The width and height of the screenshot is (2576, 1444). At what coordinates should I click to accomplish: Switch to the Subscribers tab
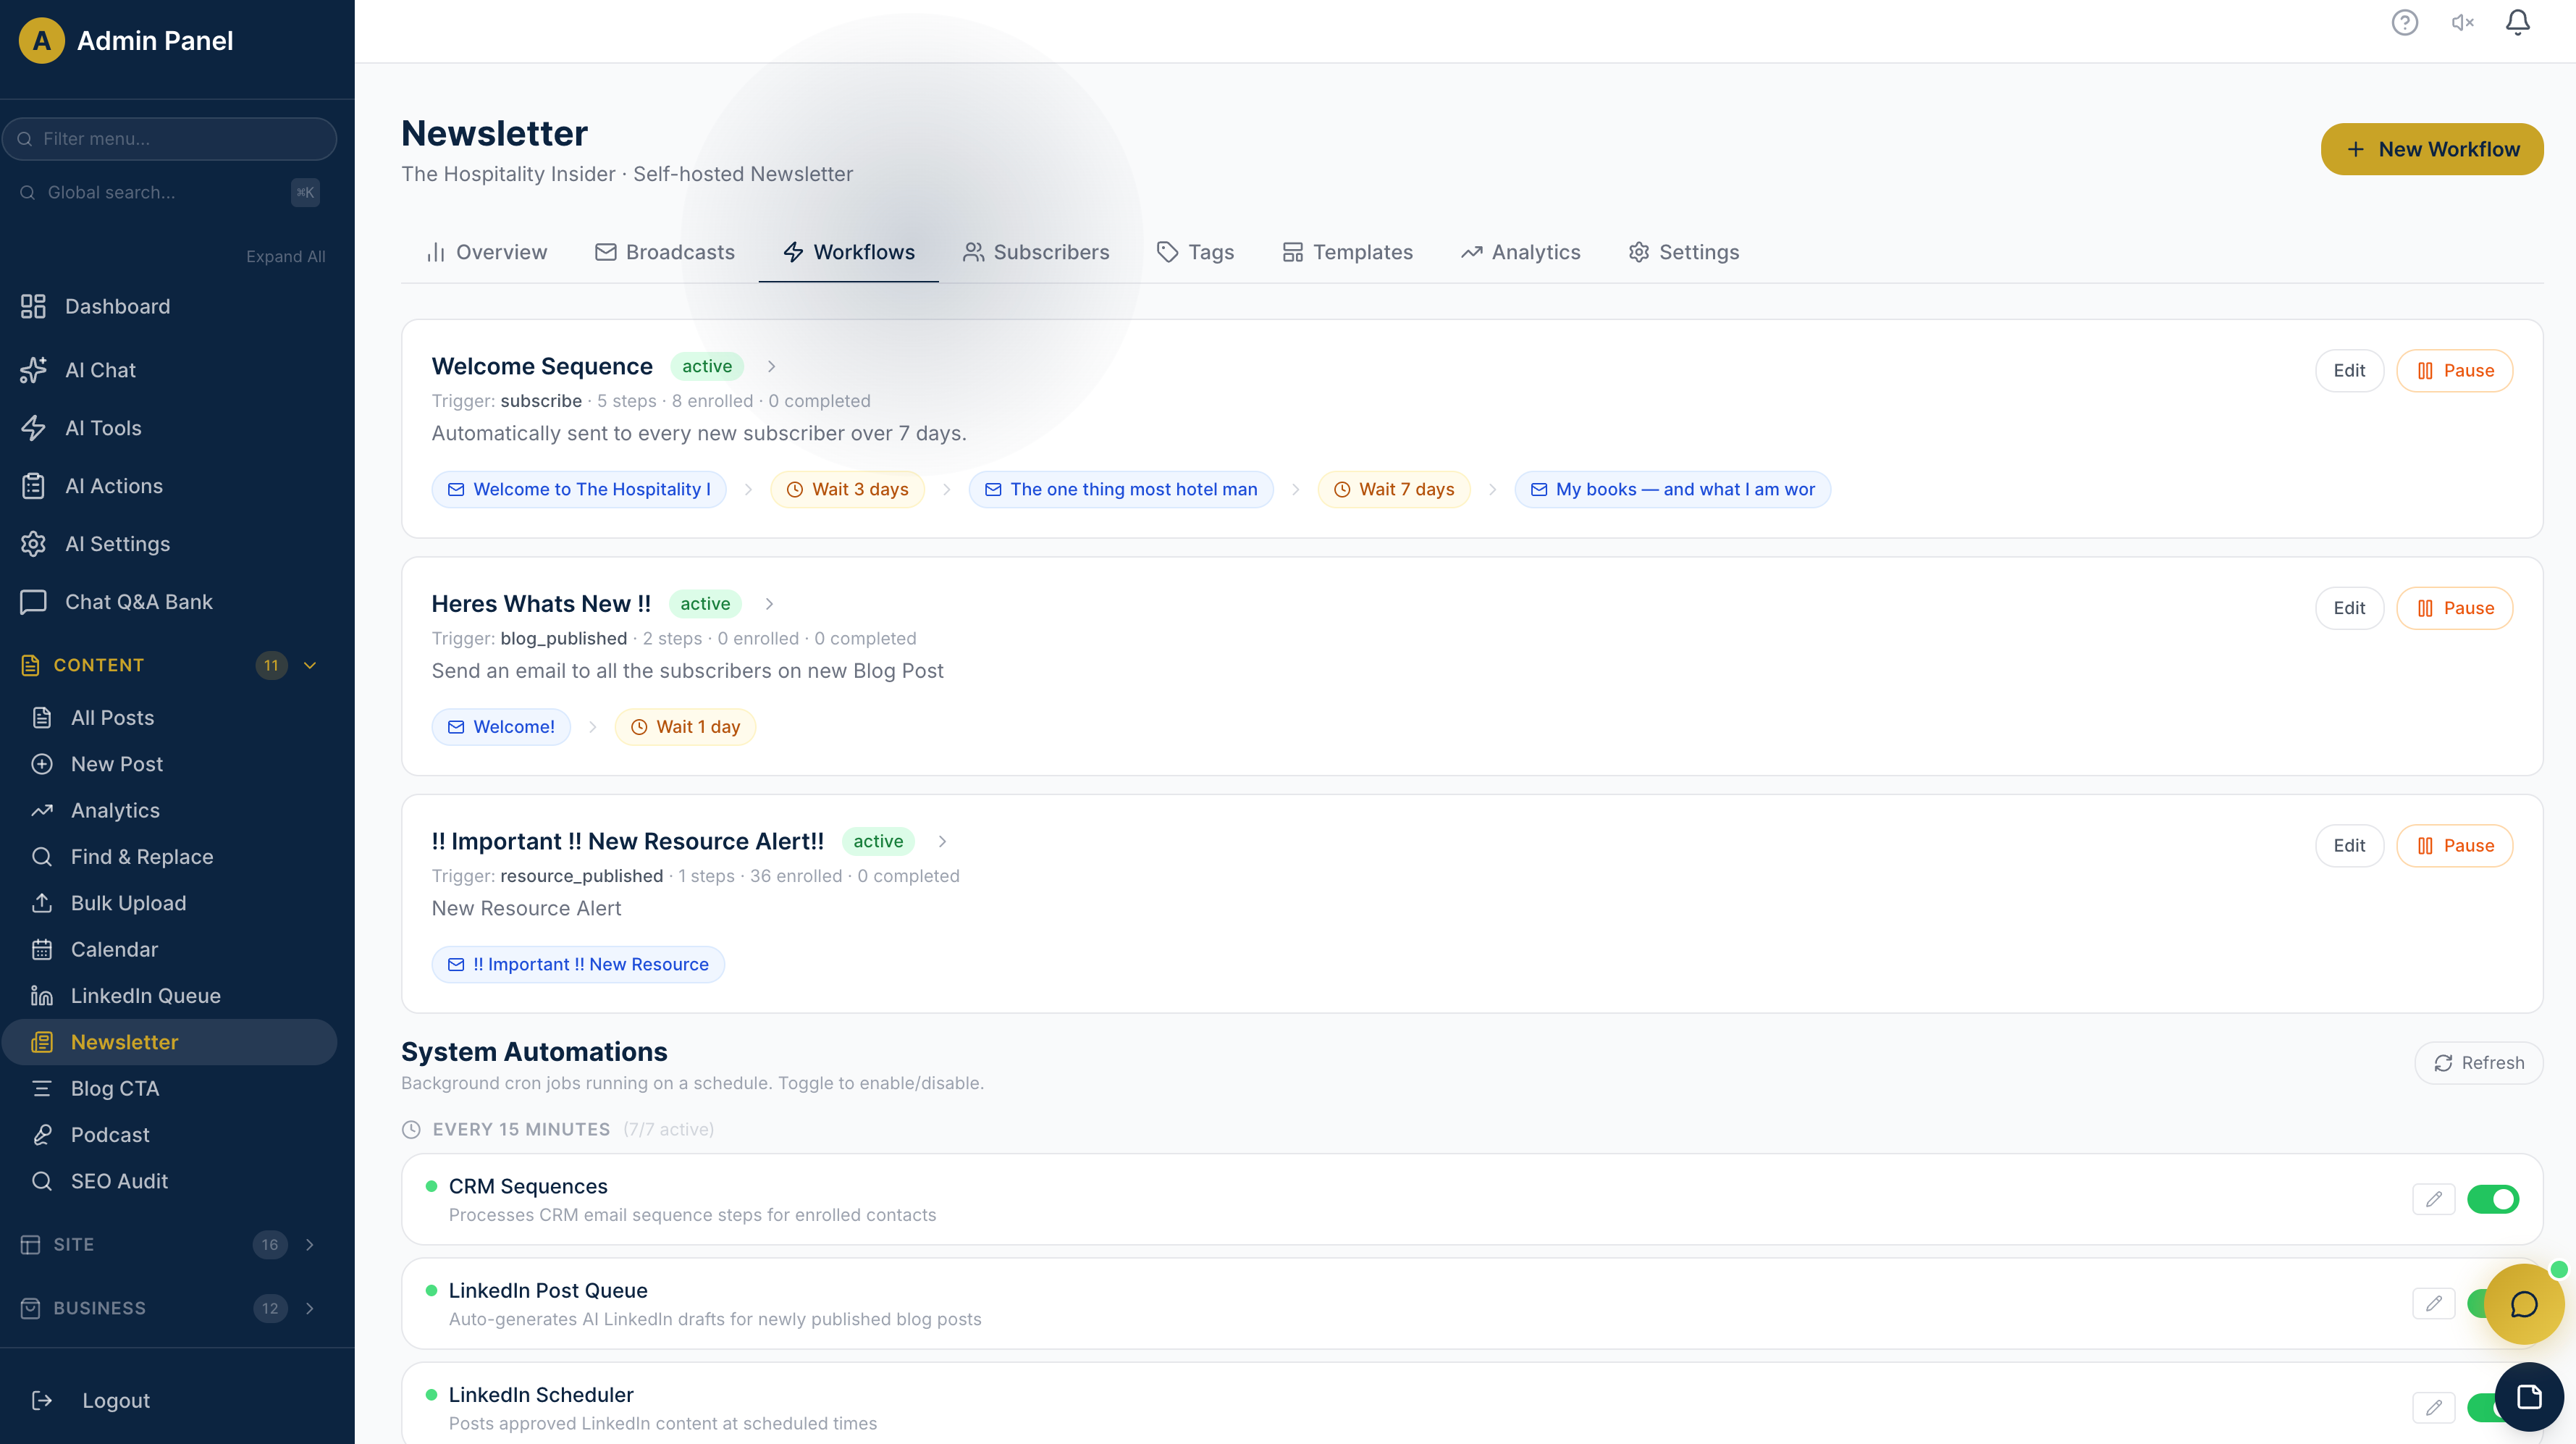click(1036, 252)
